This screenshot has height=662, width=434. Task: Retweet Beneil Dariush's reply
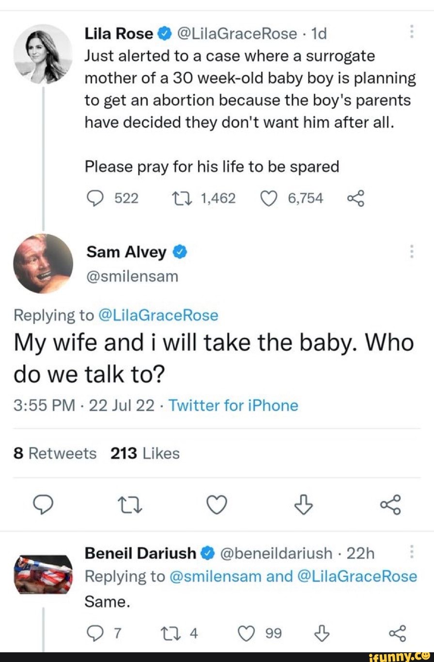click(x=177, y=633)
